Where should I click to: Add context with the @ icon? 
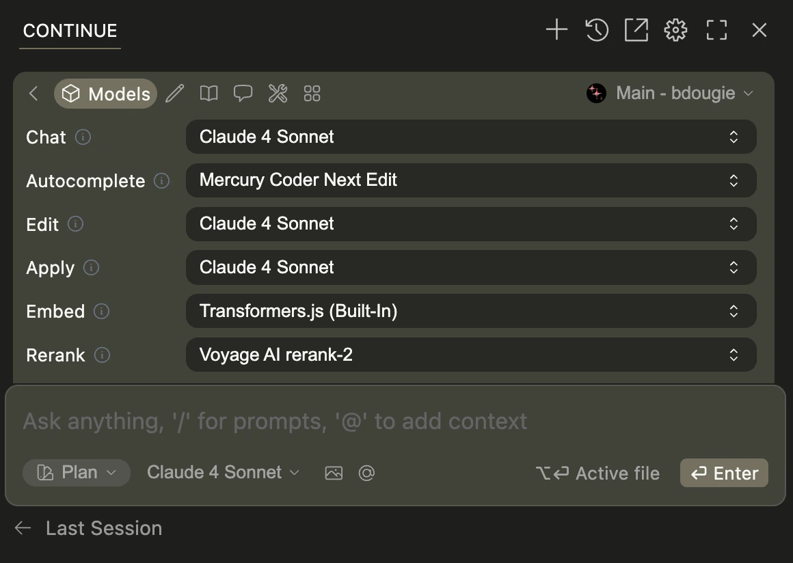(x=366, y=472)
